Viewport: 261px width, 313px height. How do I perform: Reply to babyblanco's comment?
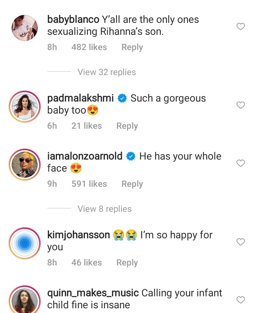[x=132, y=47]
